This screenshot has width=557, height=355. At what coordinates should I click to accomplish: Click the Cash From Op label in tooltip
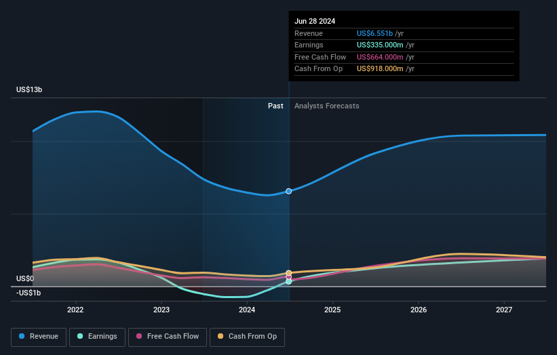click(318, 69)
